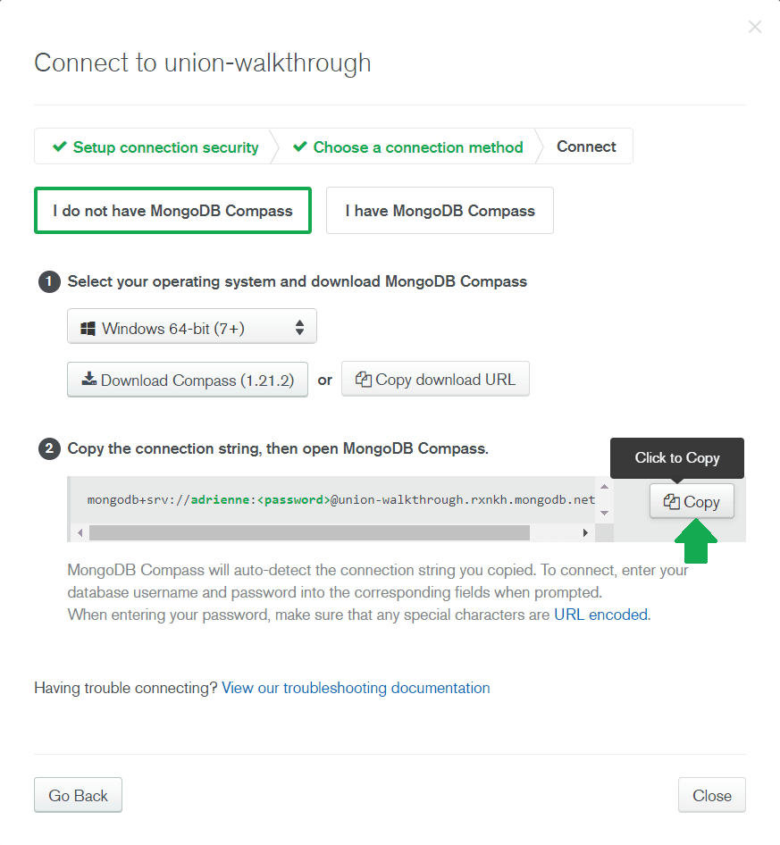Select the I do not have MongoDB Compass option
780x845 pixels.
pos(172,210)
